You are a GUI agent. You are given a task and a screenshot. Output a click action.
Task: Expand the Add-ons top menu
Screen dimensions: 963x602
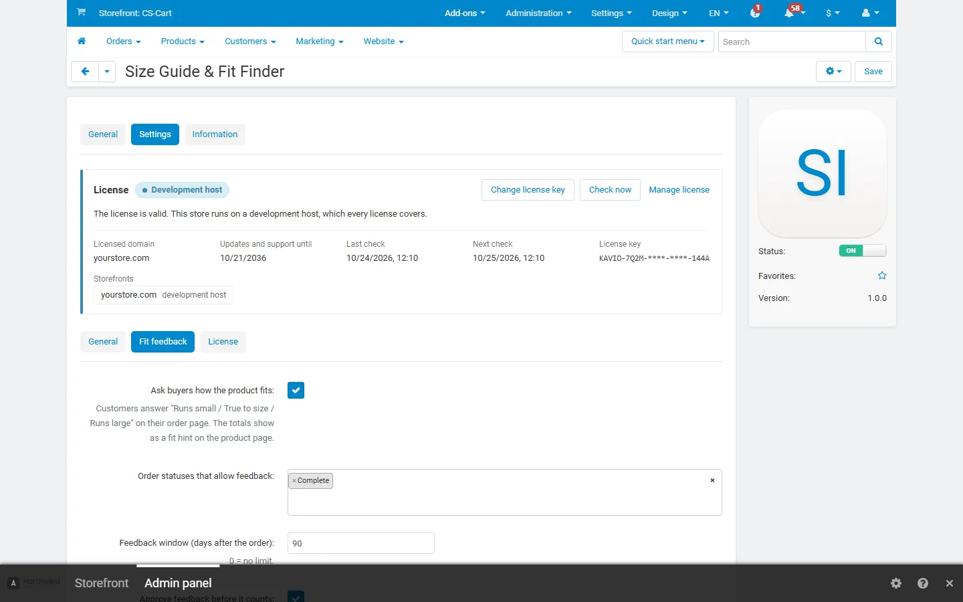click(x=465, y=13)
